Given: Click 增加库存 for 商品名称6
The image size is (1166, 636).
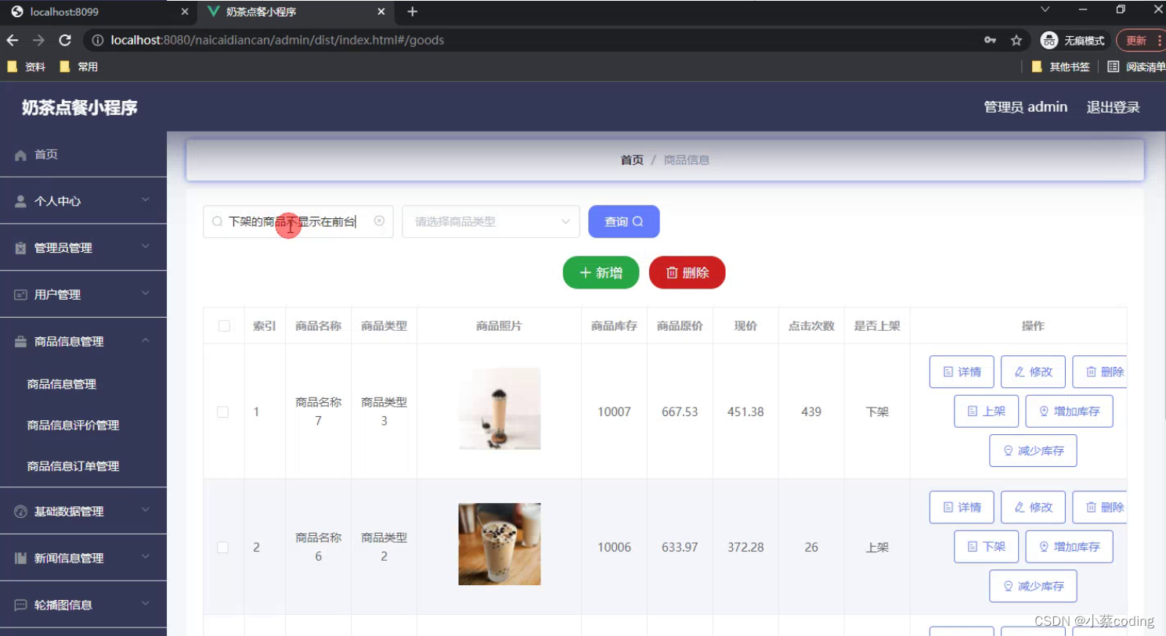Looking at the screenshot, I should [x=1069, y=546].
